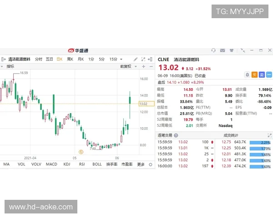The image size is (273, 218).
Task: Select the 月K monthly candlestick tab
Action: (x=81, y=59)
